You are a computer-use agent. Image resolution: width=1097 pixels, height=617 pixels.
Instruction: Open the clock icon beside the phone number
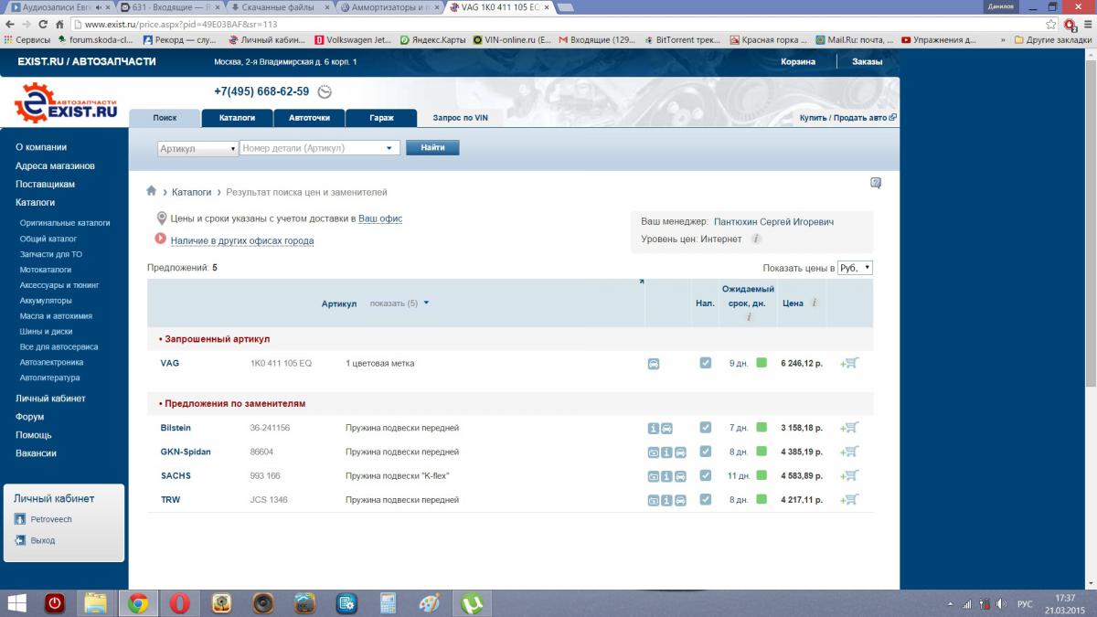coord(324,92)
